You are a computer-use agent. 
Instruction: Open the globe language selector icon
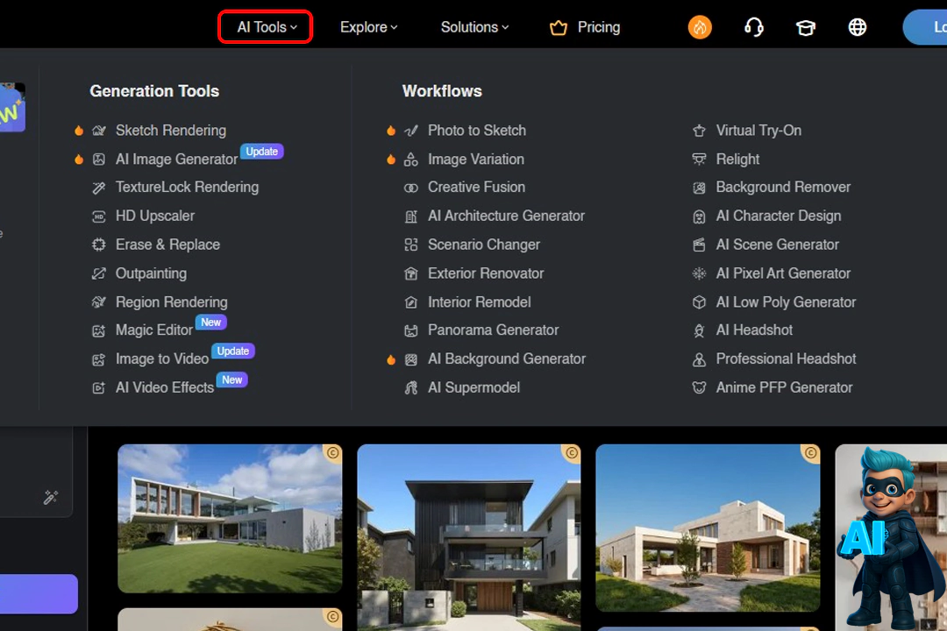[858, 27]
